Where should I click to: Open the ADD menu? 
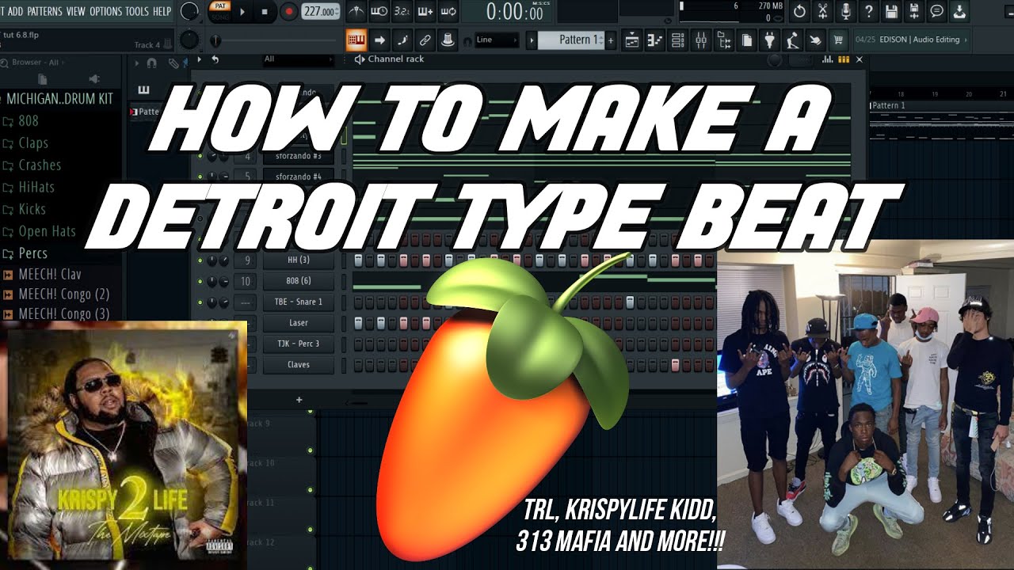pyautogui.click(x=15, y=11)
